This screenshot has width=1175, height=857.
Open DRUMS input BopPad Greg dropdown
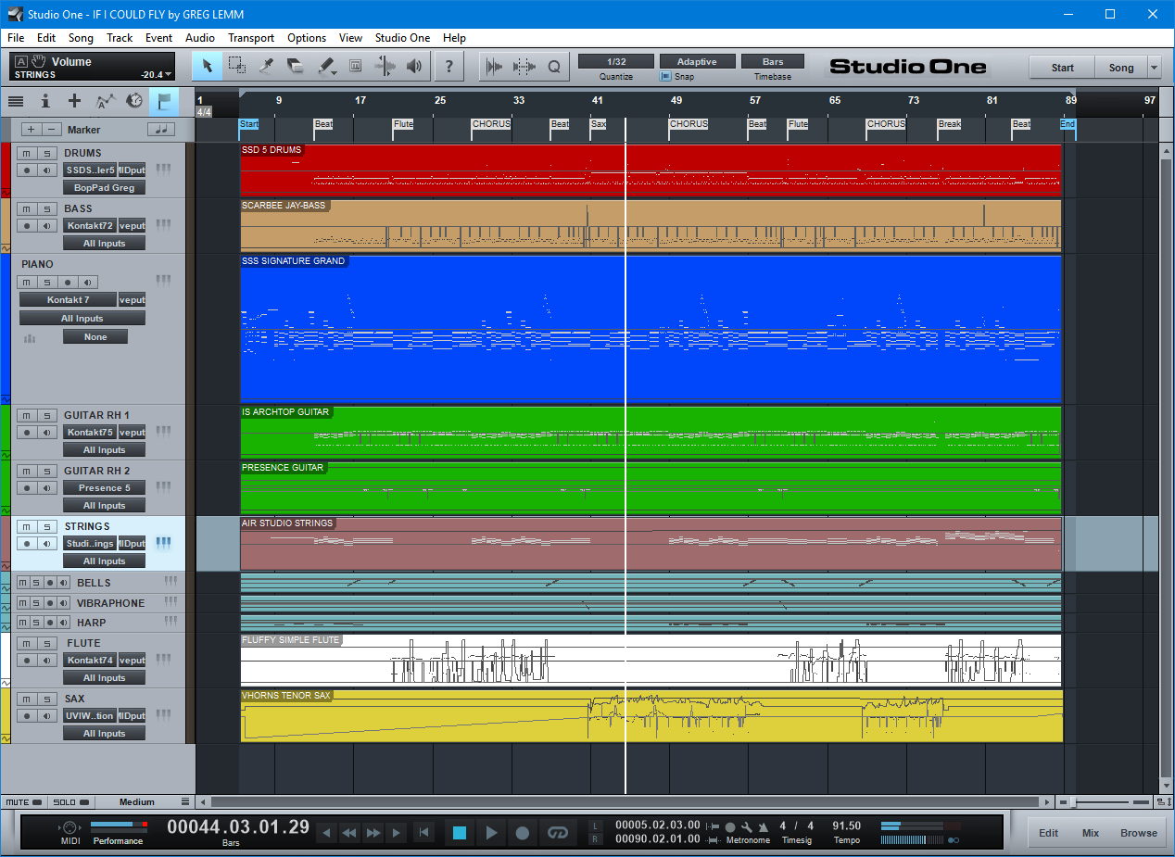(105, 188)
